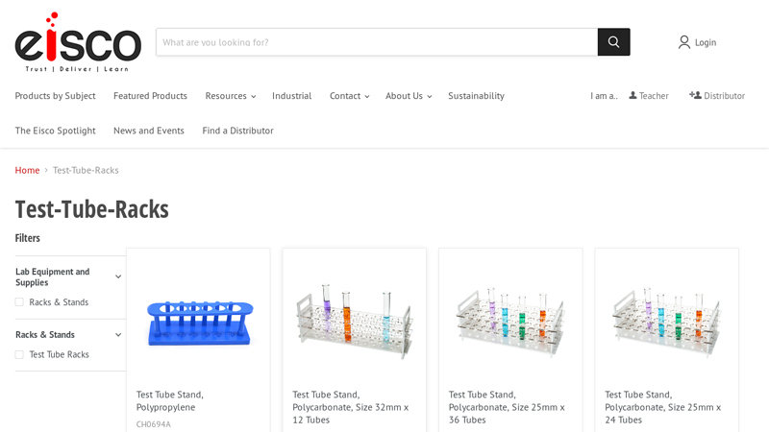The image size is (769, 432).
Task: Click the Home breadcrumb link
Action: point(27,170)
